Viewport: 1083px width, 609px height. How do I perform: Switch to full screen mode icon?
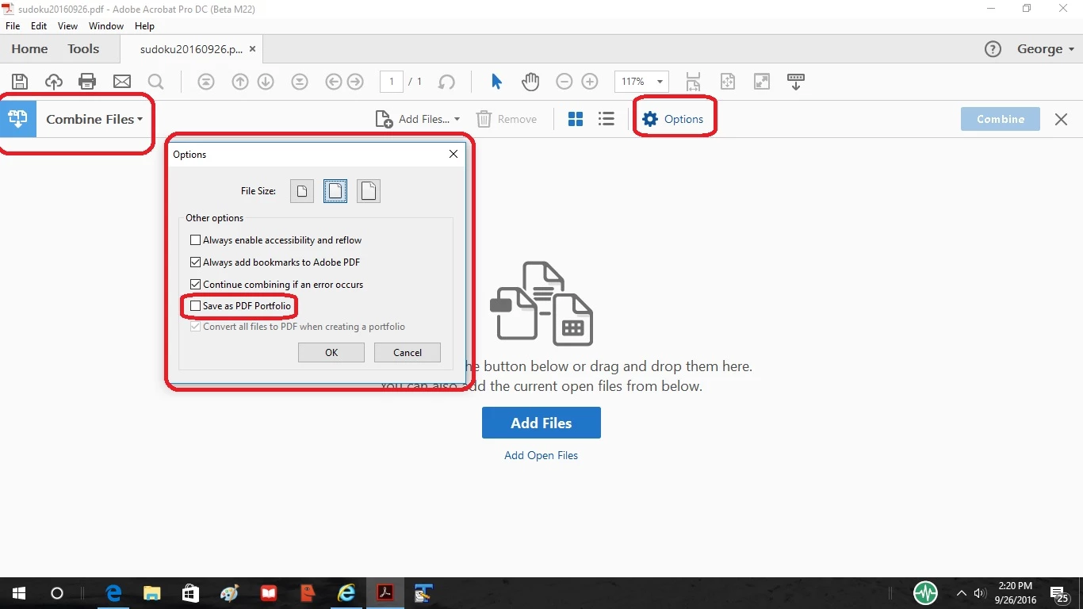(x=762, y=81)
